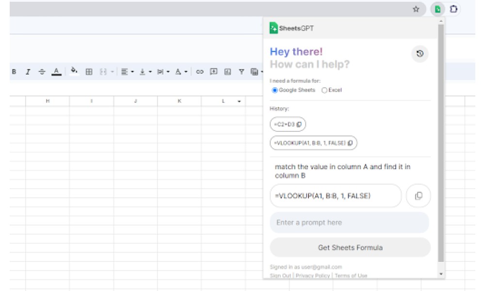Create a filter using the funnel icon
The width and height of the screenshot is (485, 291).
(x=242, y=72)
